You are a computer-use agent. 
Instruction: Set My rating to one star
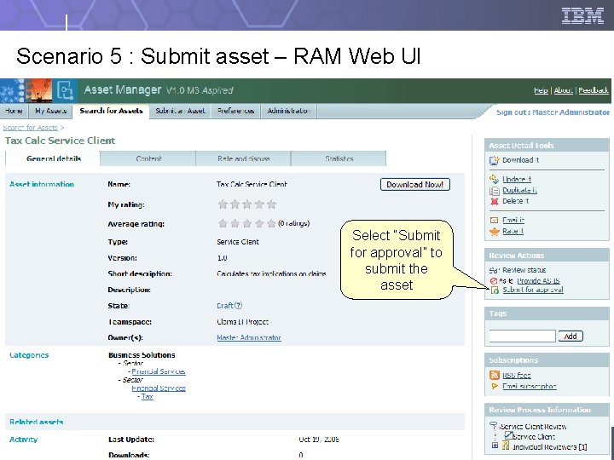point(223,204)
